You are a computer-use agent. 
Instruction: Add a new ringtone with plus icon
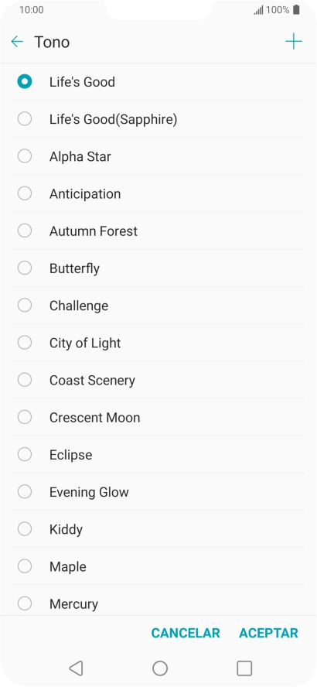pyautogui.click(x=293, y=42)
